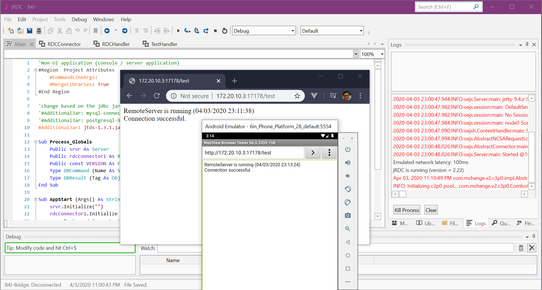Collapse the Project Attributes region
This screenshot has width=542, height=290.
click(x=36, y=70)
